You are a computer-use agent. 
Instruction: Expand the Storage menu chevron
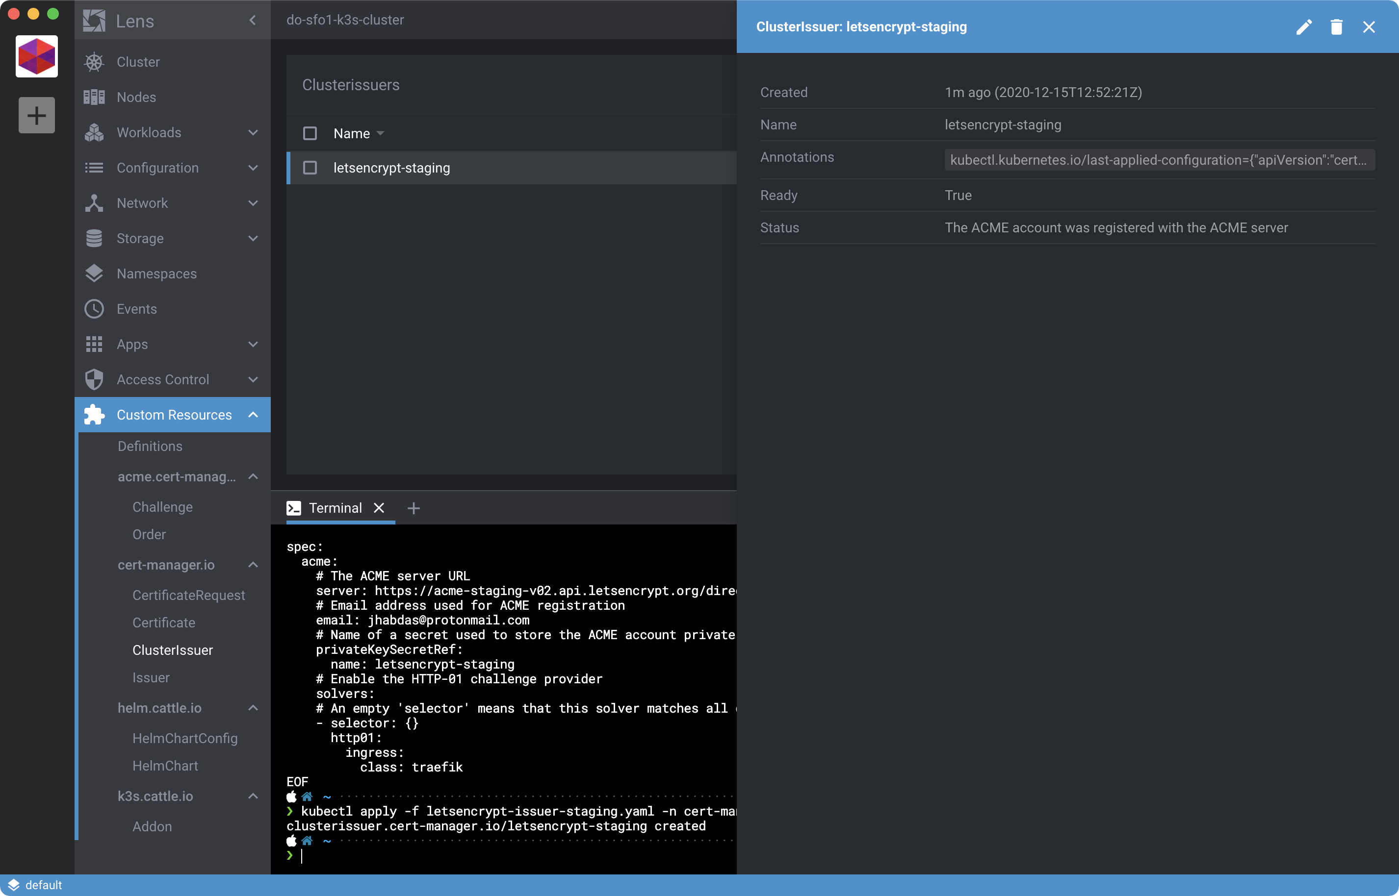click(x=253, y=238)
